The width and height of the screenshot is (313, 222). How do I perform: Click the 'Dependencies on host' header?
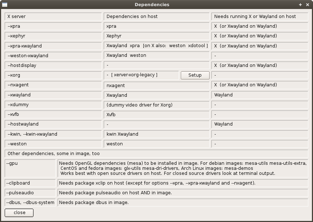tap(156, 16)
